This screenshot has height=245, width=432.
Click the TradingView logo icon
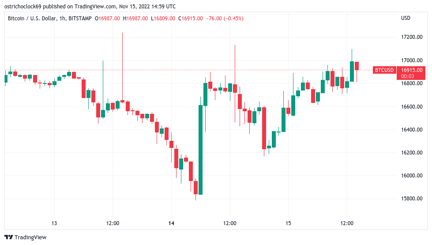pyautogui.click(x=8, y=237)
